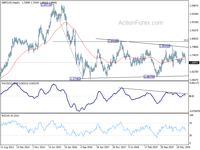Viewport: 200px width, 150px height.
Task: Click the 1.91575 price axis value
Action: pyautogui.click(x=194, y=30)
